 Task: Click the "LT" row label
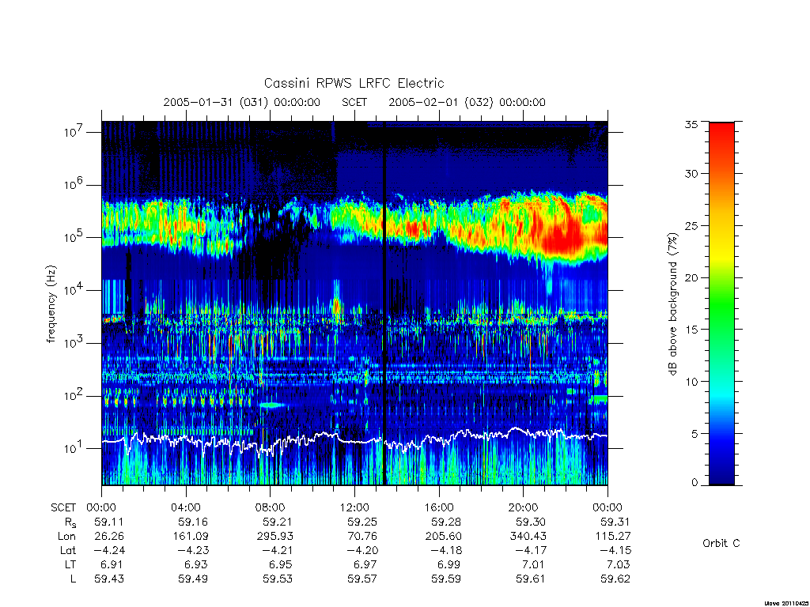70,564
